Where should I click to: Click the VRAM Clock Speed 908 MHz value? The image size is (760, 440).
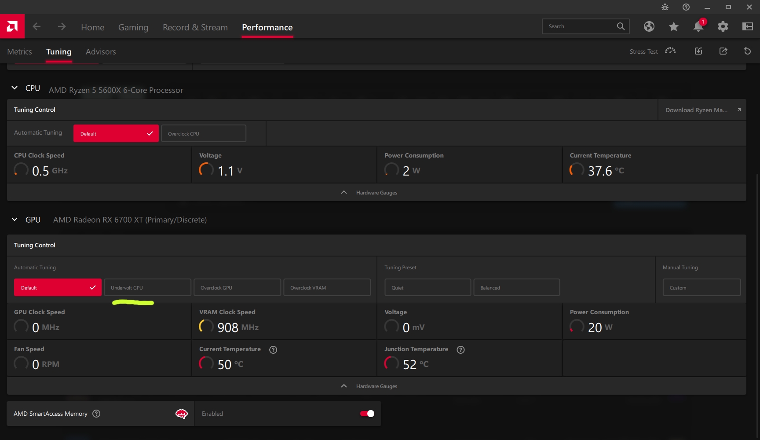(x=238, y=327)
